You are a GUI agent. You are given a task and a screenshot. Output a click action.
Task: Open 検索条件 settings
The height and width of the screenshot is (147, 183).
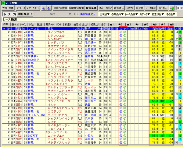tap(91, 8)
